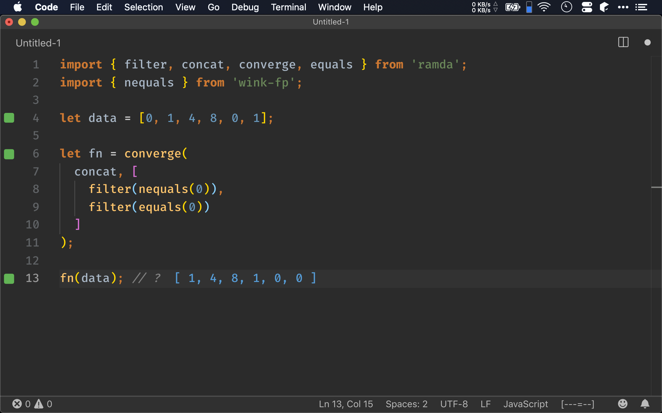Click the warnings triangle icon in status bar
The width and height of the screenshot is (662, 413).
[39, 404]
